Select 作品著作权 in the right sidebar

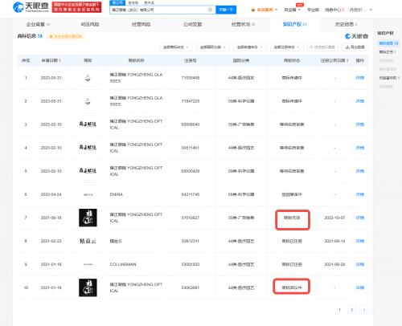(x=389, y=78)
